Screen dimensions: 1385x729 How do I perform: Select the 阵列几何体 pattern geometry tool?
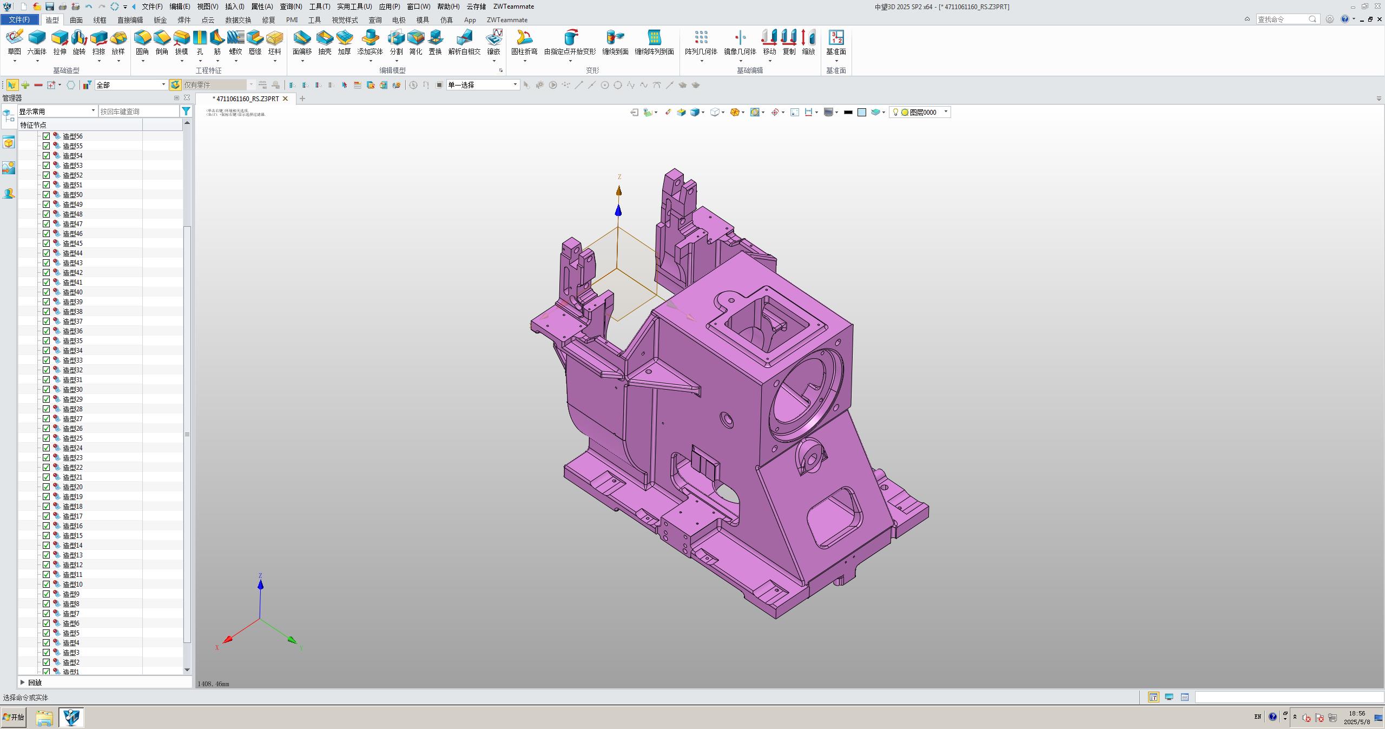coord(701,42)
